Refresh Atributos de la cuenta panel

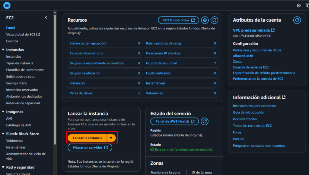(297, 20)
